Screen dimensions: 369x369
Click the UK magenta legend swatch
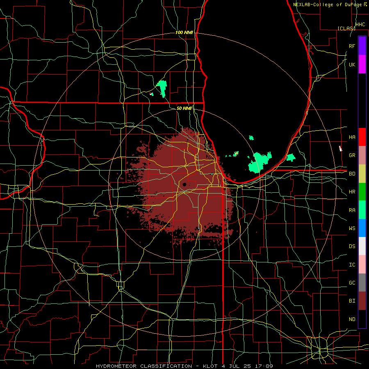(x=362, y=64)
